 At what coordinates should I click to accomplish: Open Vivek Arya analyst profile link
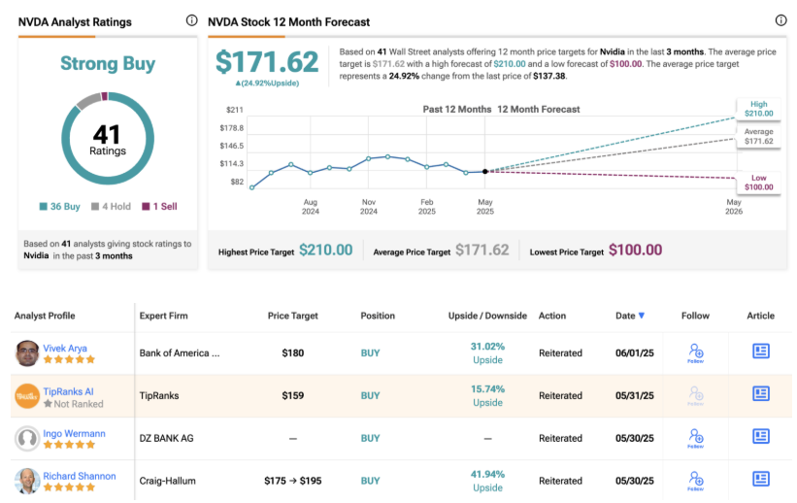tap(65, 349)
